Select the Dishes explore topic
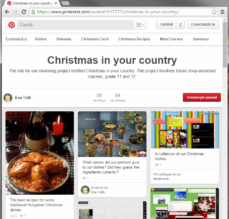 41,39
